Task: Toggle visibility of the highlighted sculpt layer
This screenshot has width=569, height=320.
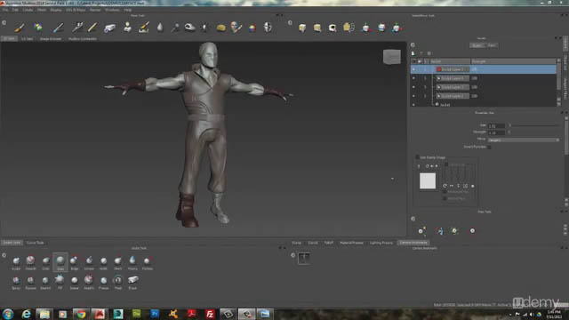Action: pyautogui.click(x=413, y=69)
